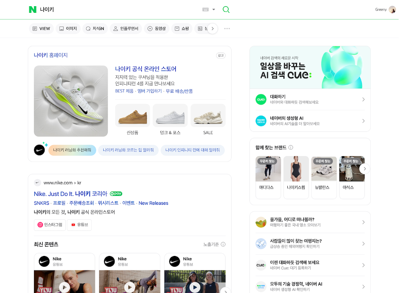Play the first Nike YouTube video thumbnail
The height and width of the screenshot is (293, 399).
click(64, 287)
